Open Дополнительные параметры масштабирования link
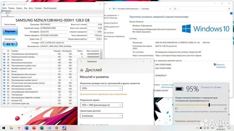Viewport: 234px width, 131px height. (x=103, y=94)
